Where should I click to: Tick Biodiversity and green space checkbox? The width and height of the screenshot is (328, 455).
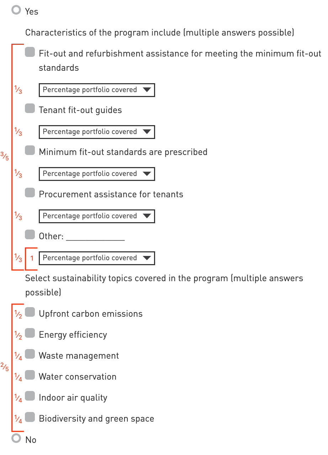click(30, 417)
